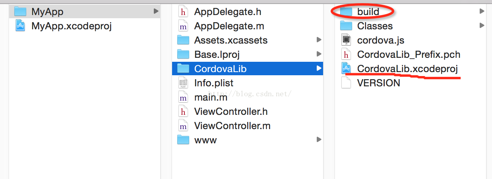Select the CordovaLib folder row

tap(248, 69)
